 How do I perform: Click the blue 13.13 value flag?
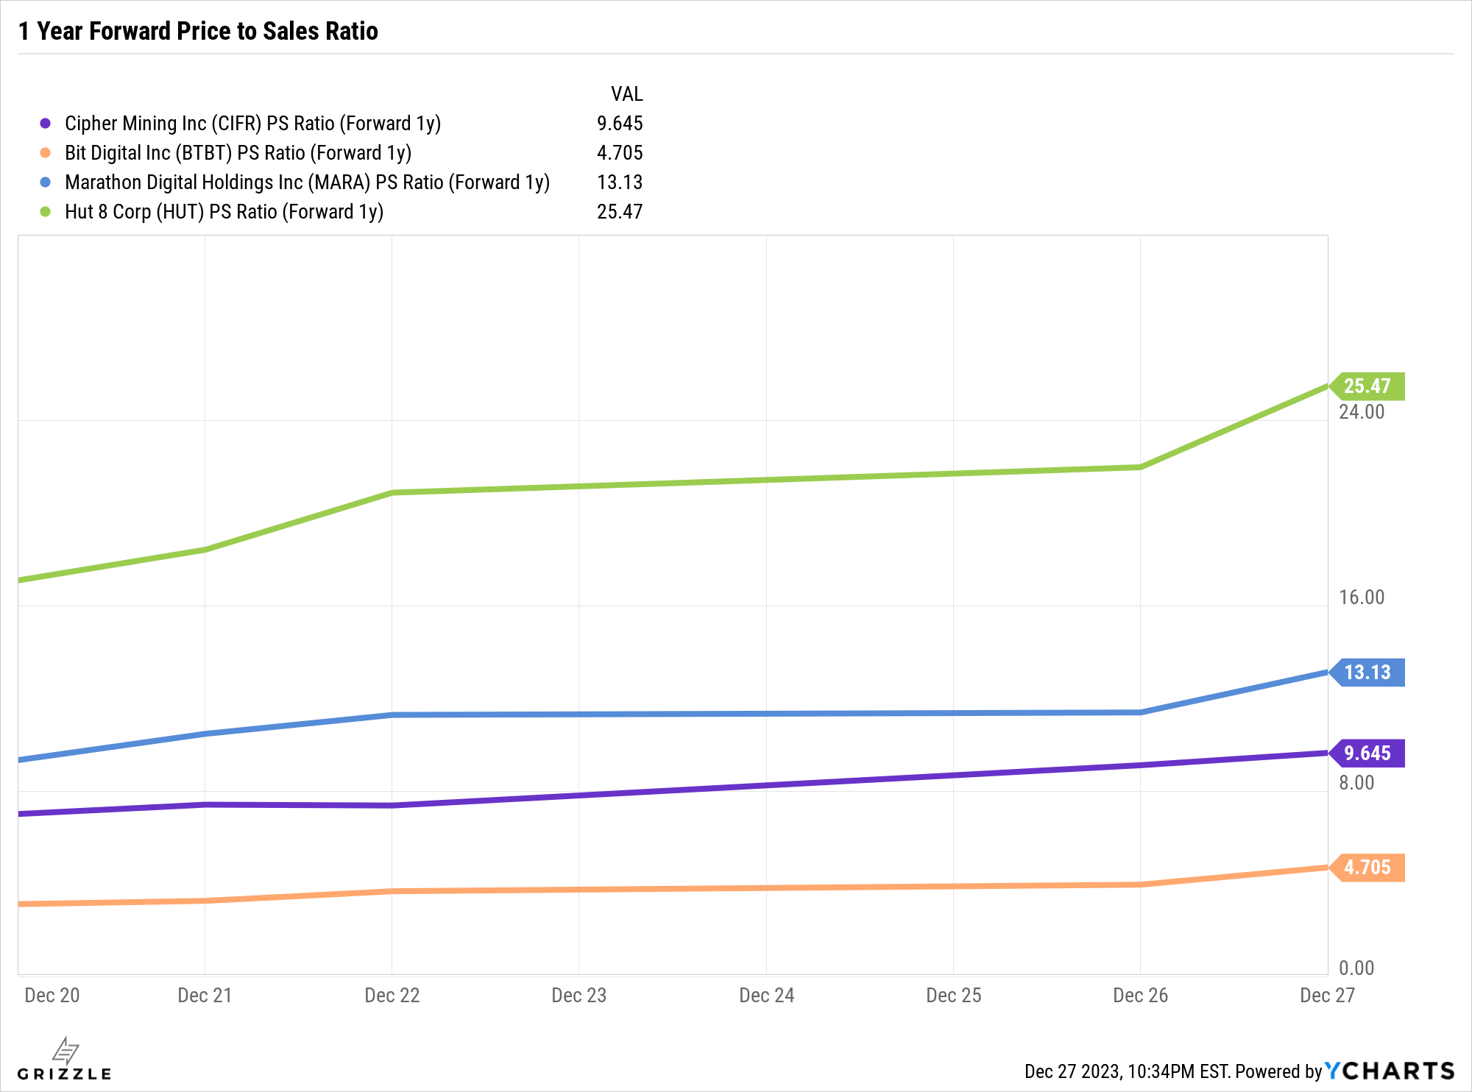pos(1367,673)
